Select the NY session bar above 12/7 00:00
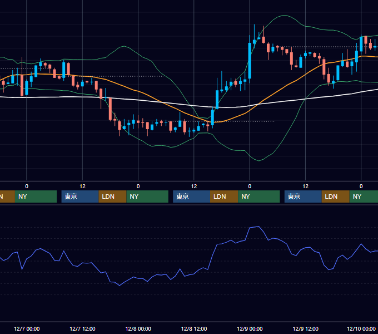378x334 pixels. coord(36,197)
